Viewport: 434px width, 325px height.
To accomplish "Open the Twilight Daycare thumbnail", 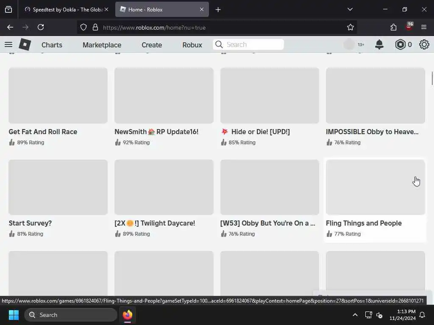I will click(x=164, y=187).
